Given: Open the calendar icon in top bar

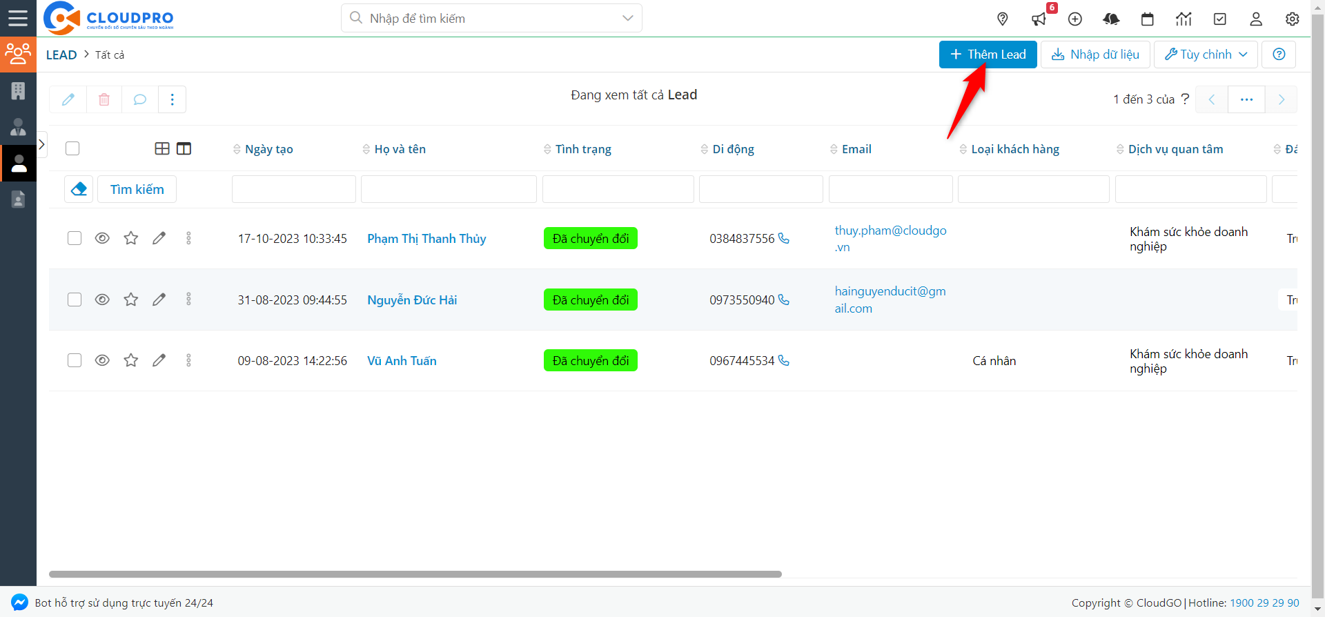Looking at the screenshot, I should pos(1148,19).
